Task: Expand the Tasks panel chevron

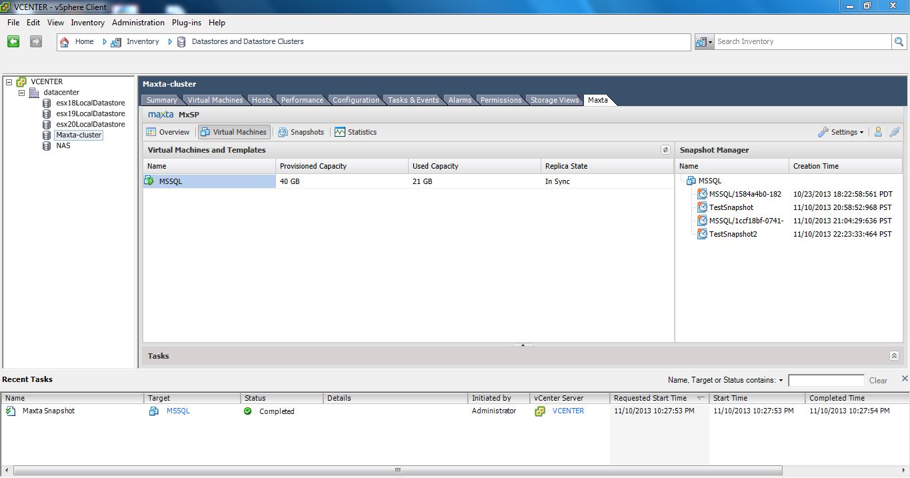Action: 894,356
